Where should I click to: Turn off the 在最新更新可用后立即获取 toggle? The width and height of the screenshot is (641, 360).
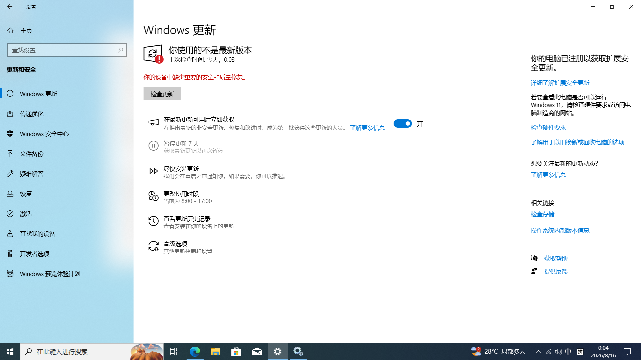(x=403, y=124)
